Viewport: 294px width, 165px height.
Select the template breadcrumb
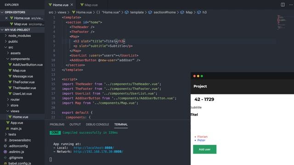point(134,12)
